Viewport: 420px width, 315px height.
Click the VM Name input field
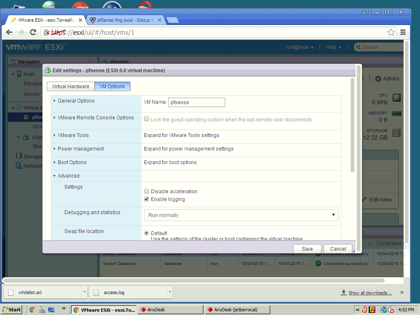[196, 102]
